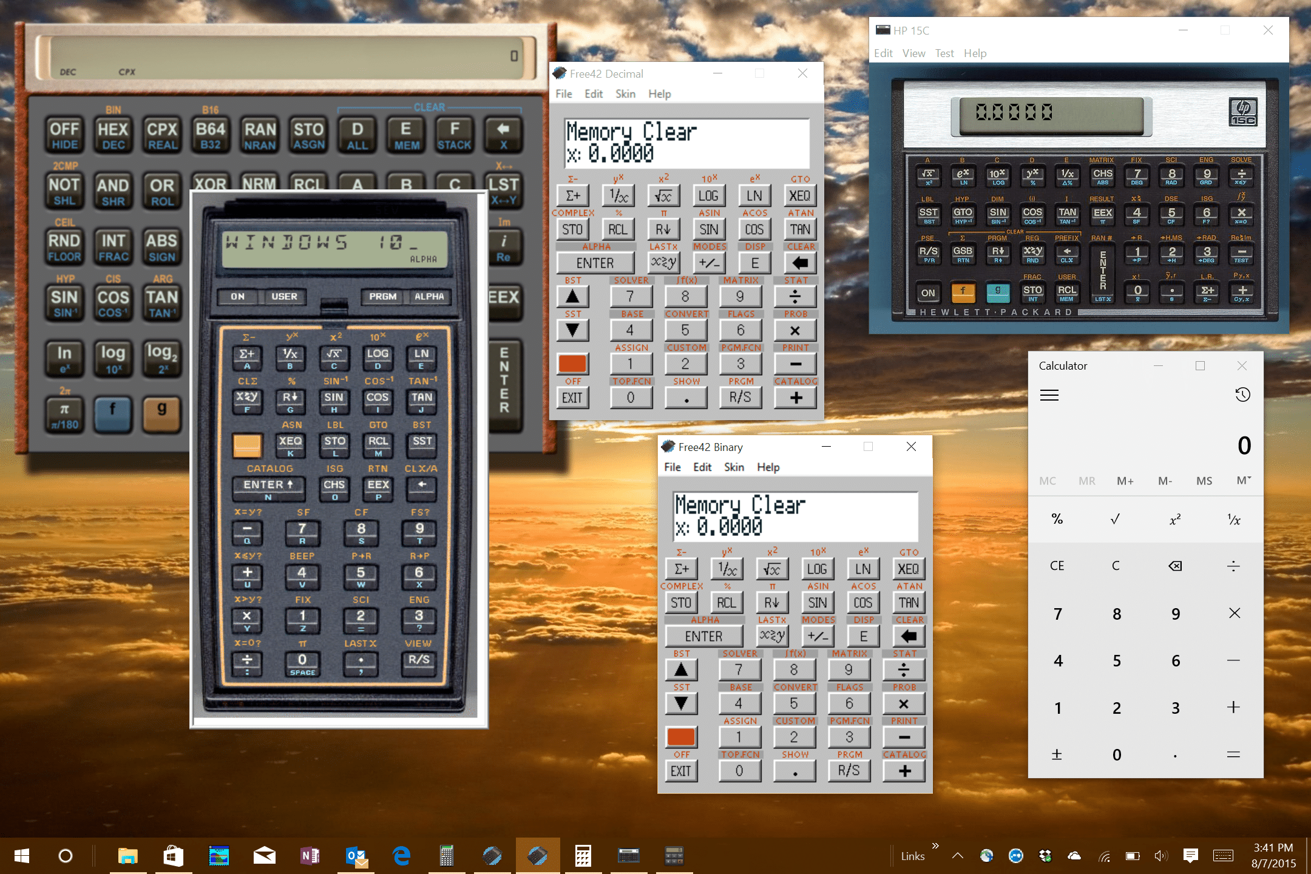Open Windows Start button
This screenshot has width=1311, height=874.
point(22,856)
